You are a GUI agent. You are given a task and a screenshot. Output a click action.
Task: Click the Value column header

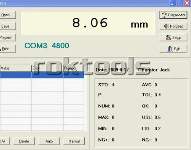click(16, 68)
